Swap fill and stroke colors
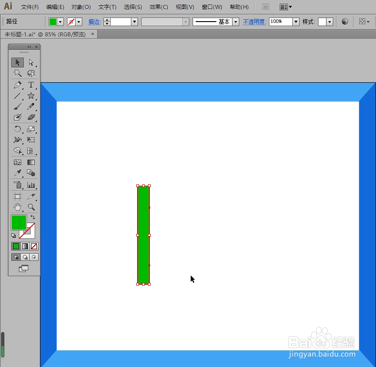 [33, 217]
